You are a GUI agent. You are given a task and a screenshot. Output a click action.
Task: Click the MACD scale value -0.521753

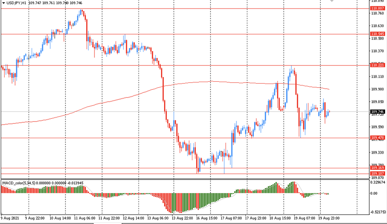click(x=378, y=212)
